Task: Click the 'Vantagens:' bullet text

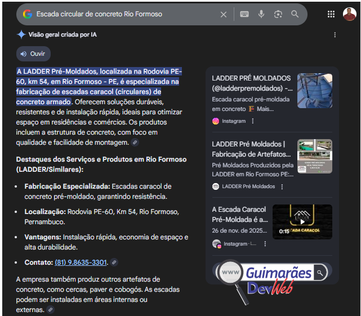Action: [x=43, y=237]
